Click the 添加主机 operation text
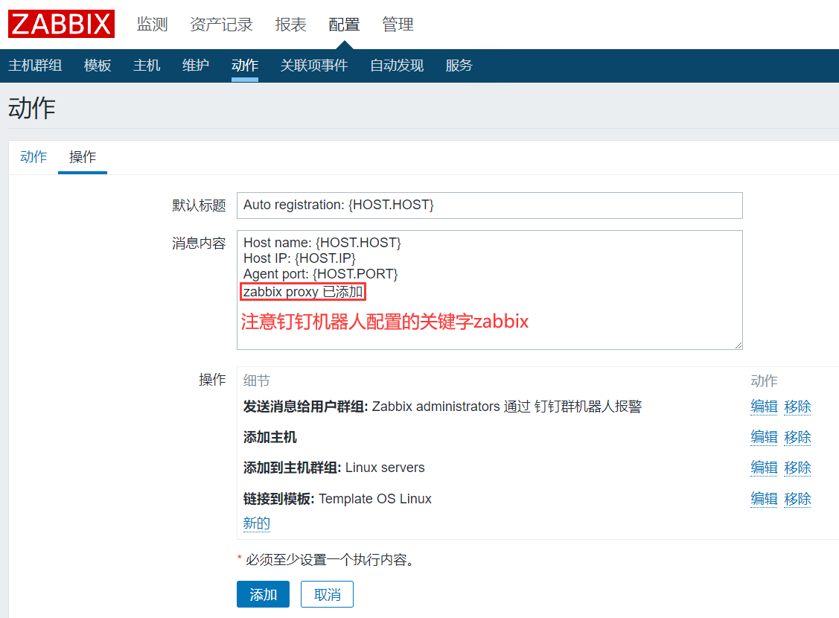The image size is (839, 618). 269,437
